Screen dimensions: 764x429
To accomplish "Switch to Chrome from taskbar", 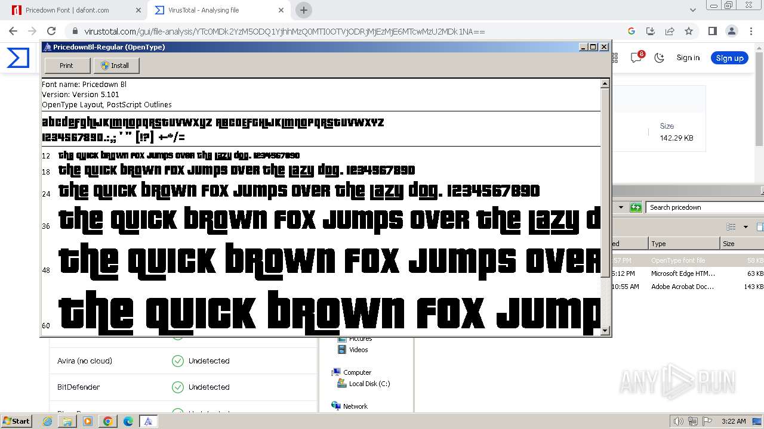I will pyautogui.click(x=108, y=421).
